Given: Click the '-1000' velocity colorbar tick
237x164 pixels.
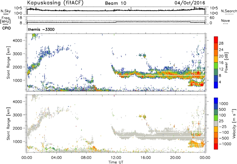Looking at the screenshot, I should 225,144.
